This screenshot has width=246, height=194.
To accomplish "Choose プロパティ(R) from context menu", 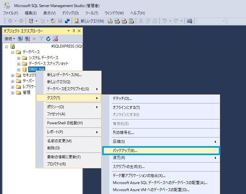I will point(69,164).
